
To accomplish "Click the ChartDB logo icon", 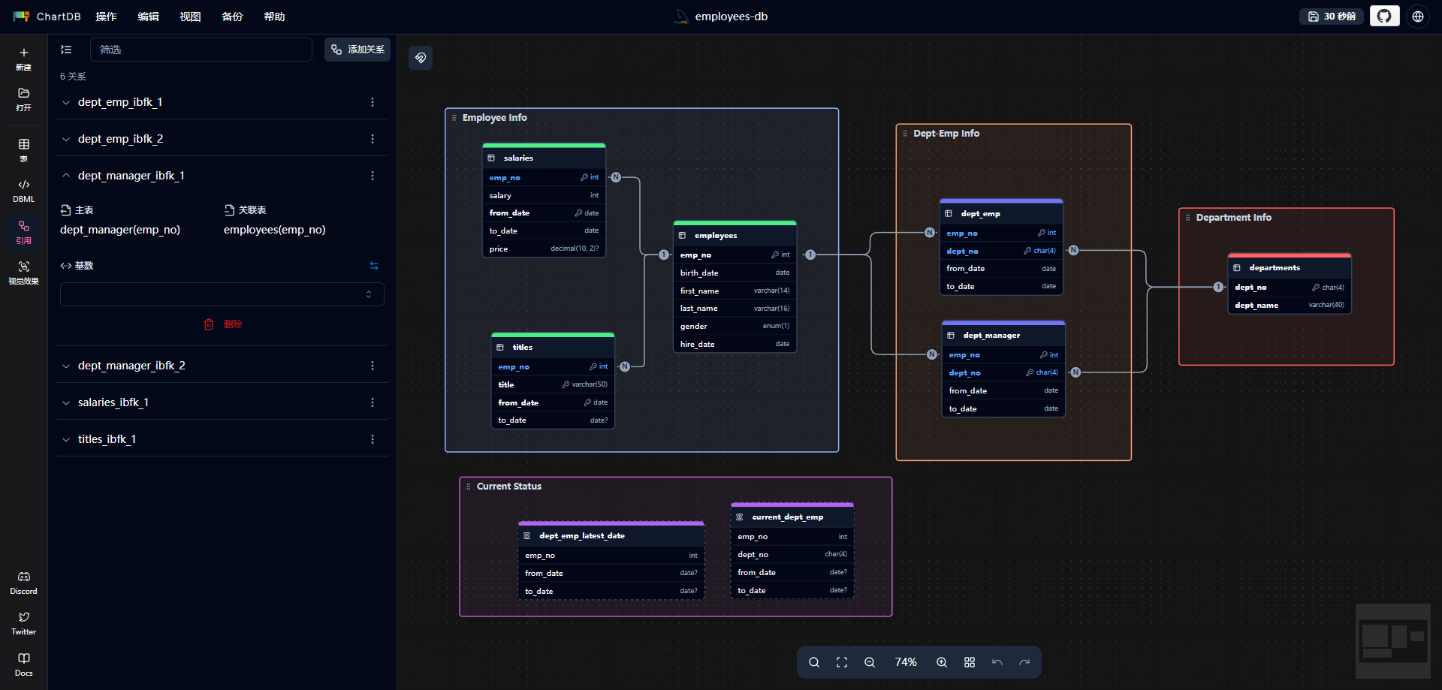I will (21, 16).
